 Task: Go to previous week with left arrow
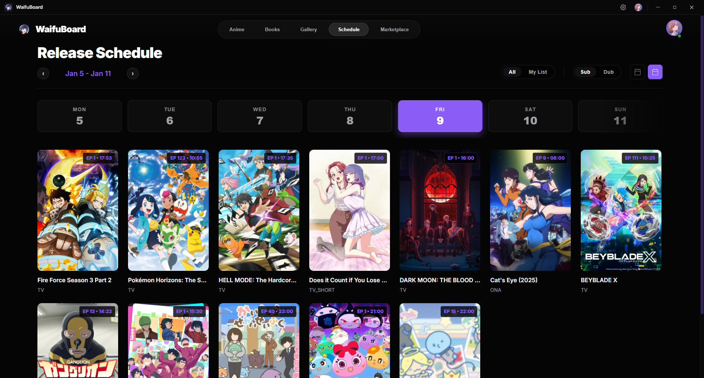(x=43, y=73)
